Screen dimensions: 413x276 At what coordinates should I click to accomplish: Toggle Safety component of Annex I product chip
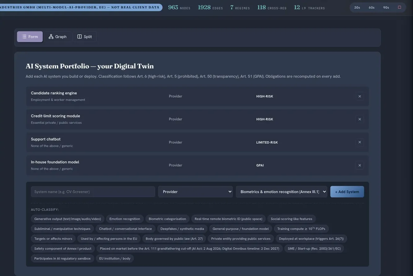(x=63, y=248)
